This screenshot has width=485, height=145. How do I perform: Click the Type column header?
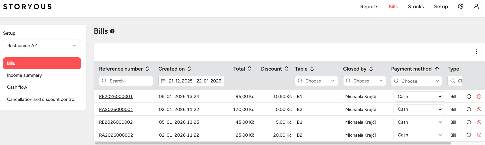[453, 69]
